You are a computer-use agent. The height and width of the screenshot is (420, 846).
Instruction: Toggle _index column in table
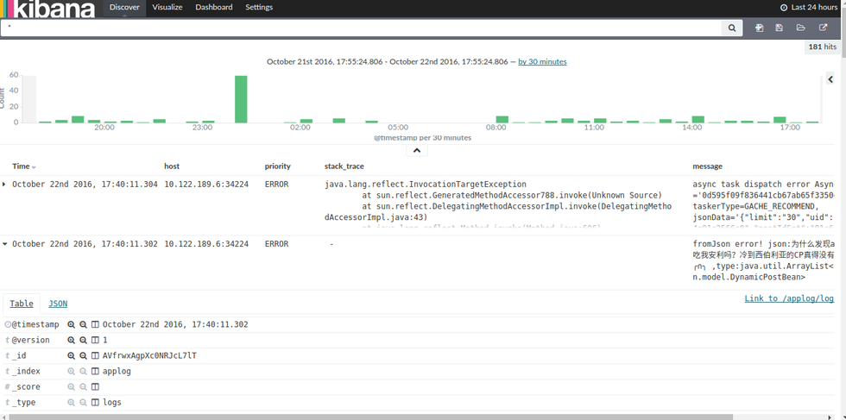pos(96,372)
